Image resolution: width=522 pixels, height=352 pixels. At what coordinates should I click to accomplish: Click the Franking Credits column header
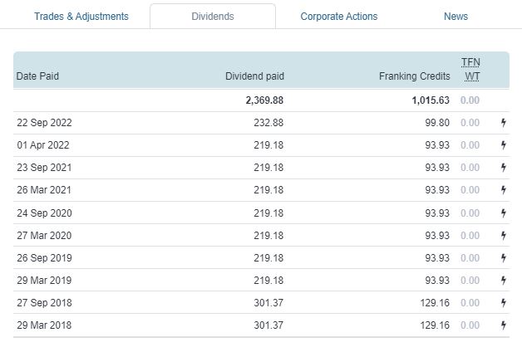[414, 76]
